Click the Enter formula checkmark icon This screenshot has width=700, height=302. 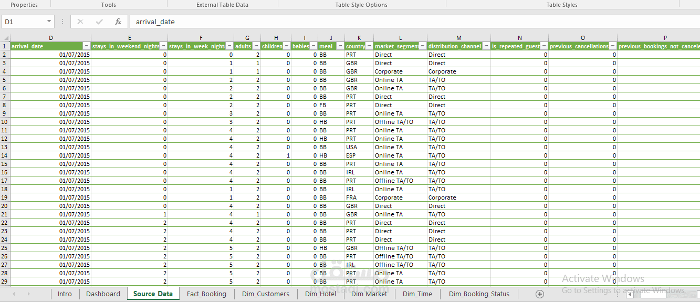(x=99, y=22)
